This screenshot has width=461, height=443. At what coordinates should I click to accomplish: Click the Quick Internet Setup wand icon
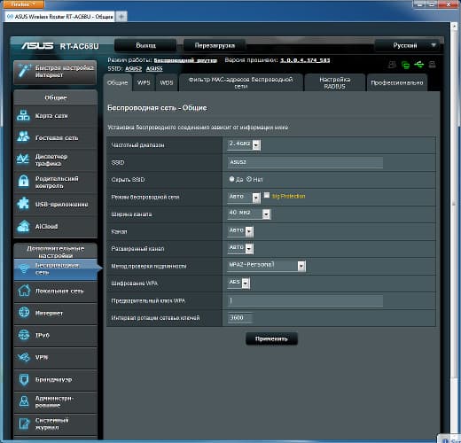(x=24, y=70)
